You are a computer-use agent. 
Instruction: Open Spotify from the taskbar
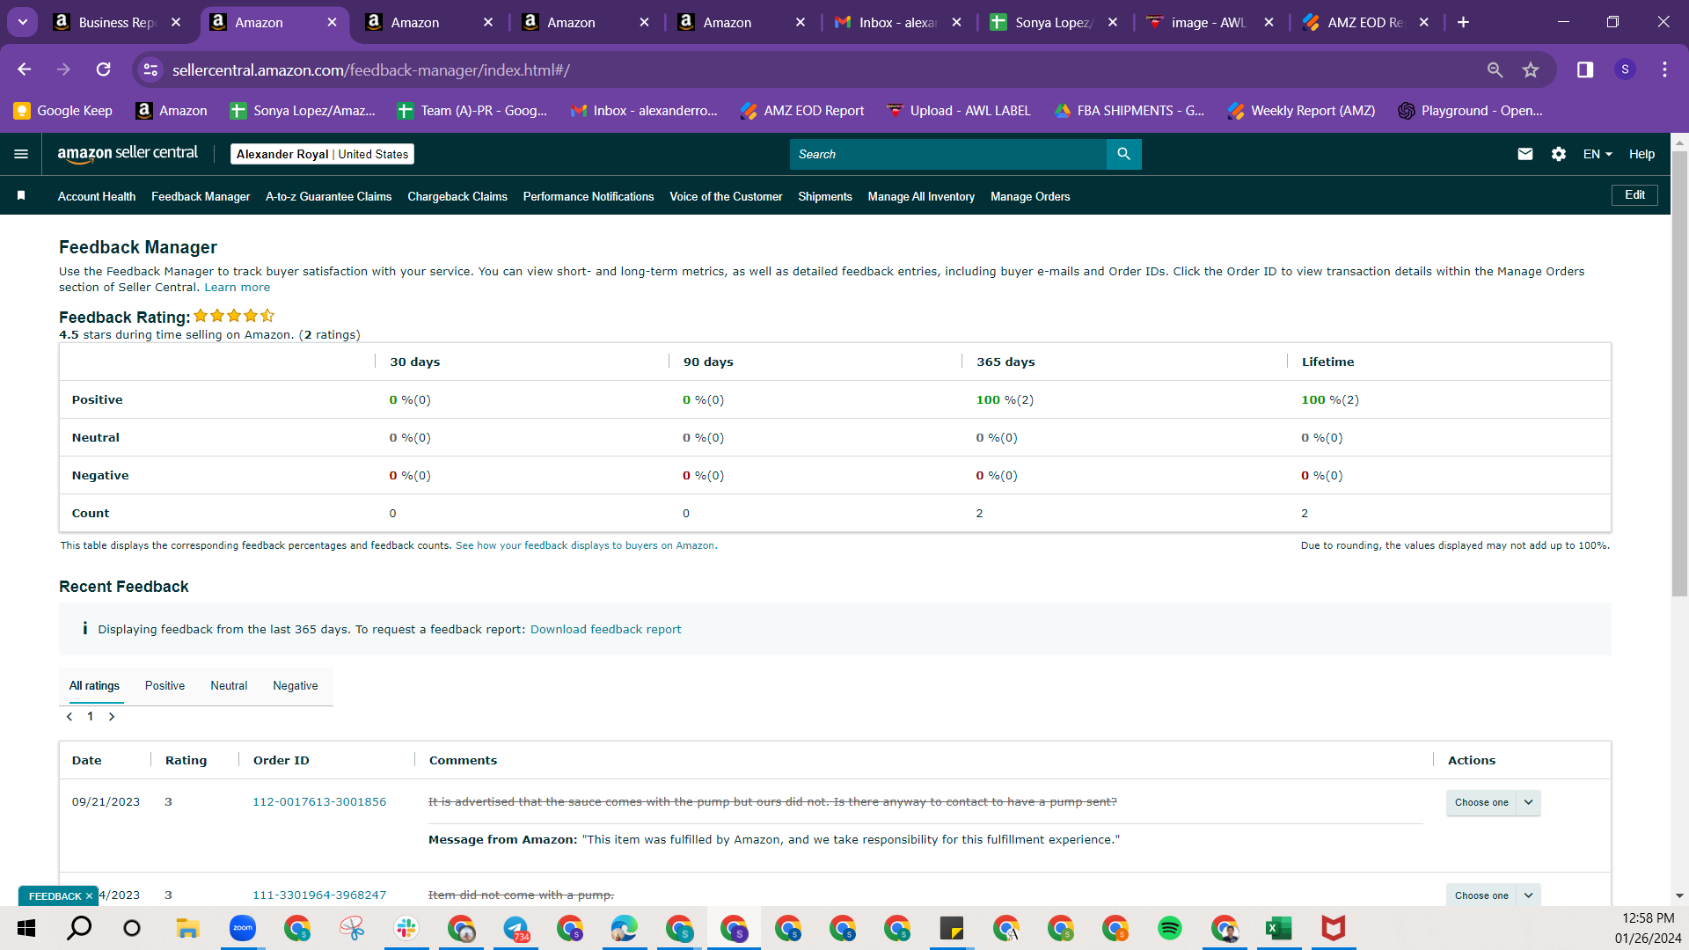pos(1169,928)
